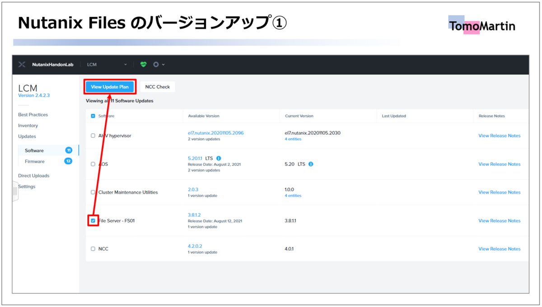Select Updates in sidebar

click(27, 136)
